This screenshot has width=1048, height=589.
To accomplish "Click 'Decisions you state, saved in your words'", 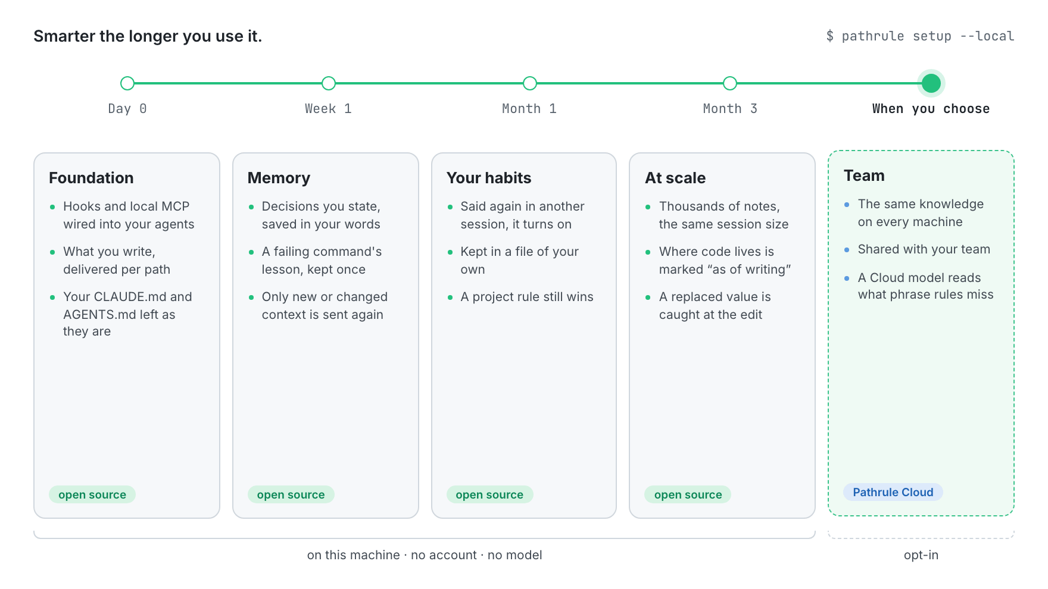I will click(x=321, y=215).
